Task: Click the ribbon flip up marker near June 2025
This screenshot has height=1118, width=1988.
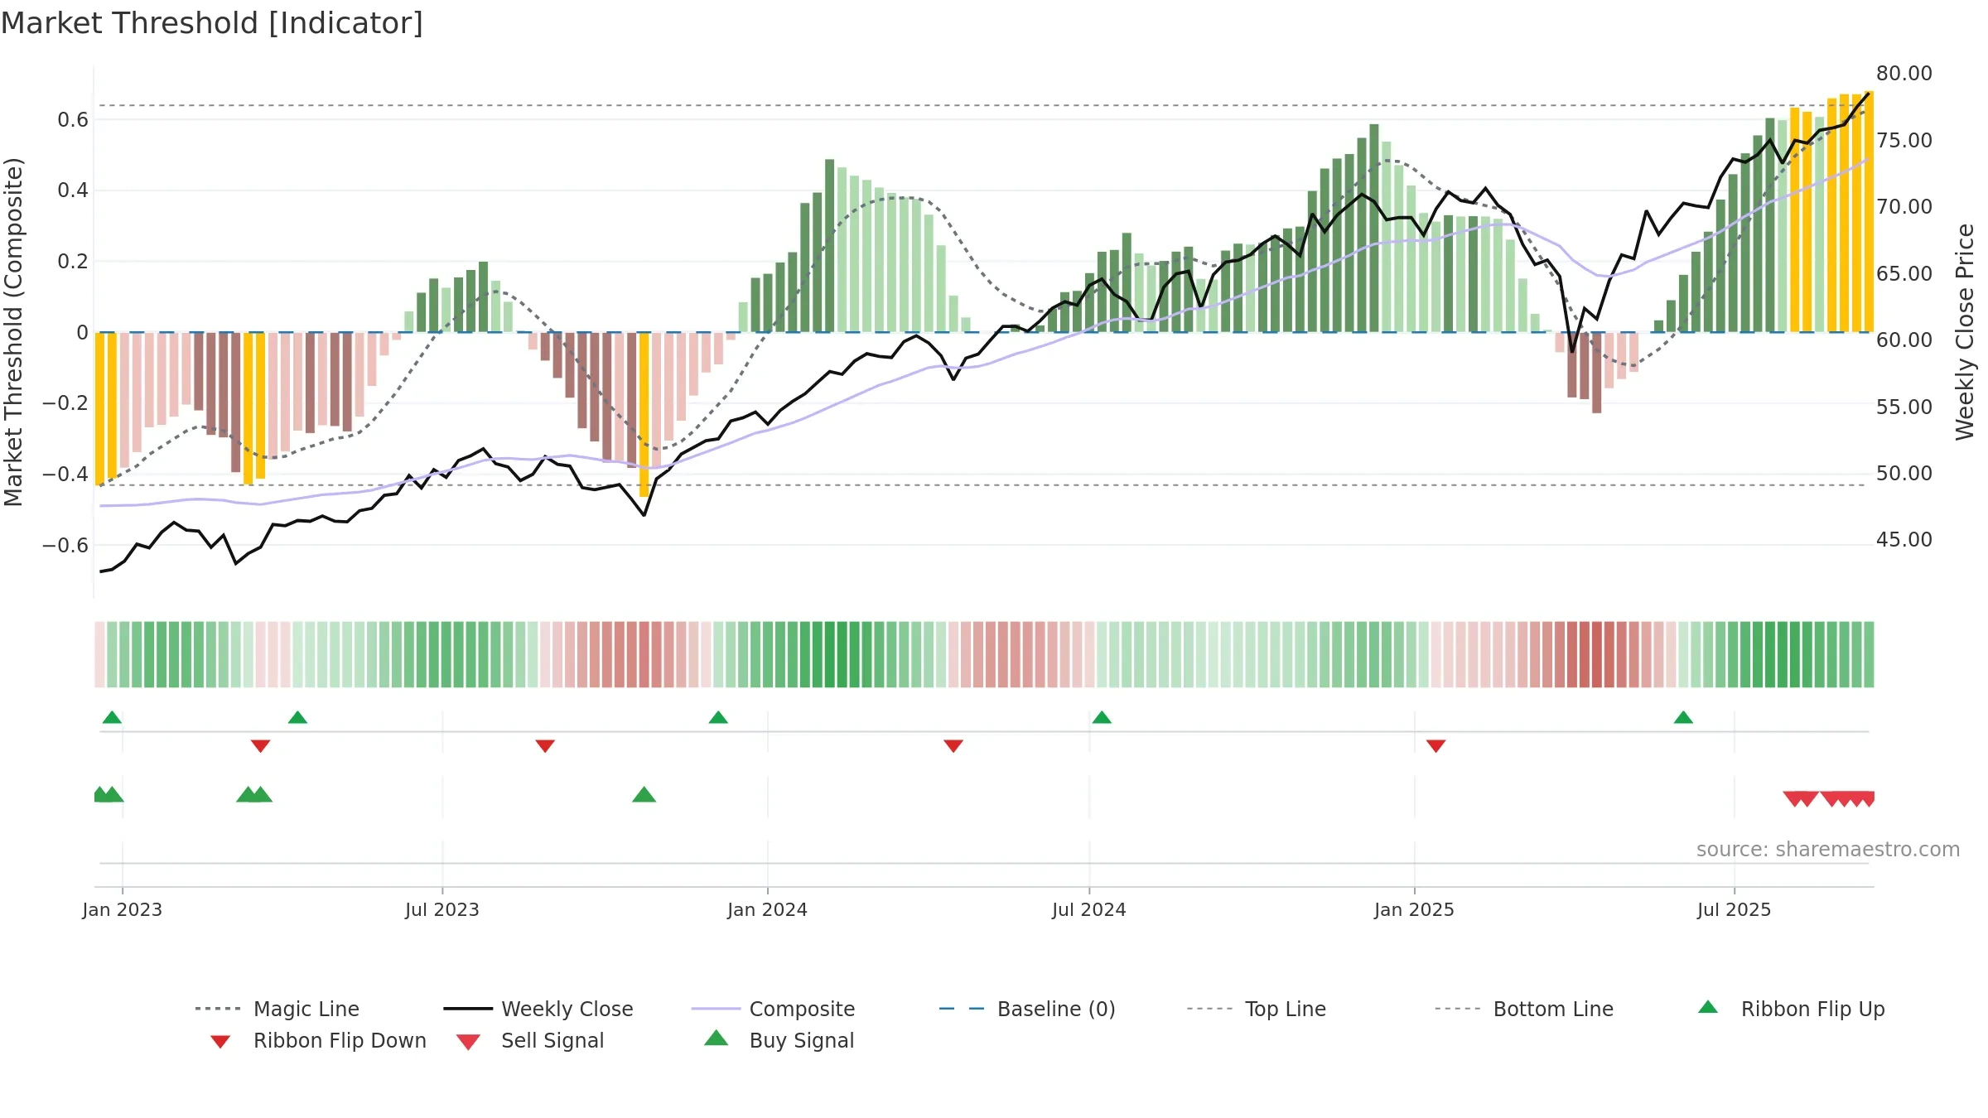Action: (x=1683, y=717)
